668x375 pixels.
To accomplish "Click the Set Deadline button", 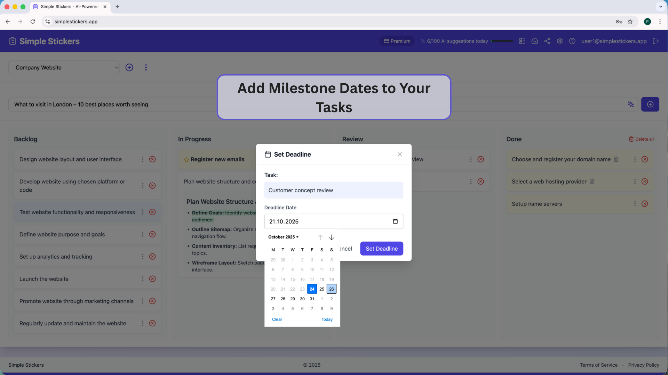I will (x=381, y=249).
